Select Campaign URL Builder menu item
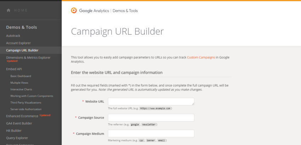The height and width of the screenshot is (145, 301). (x=22, y=50)
